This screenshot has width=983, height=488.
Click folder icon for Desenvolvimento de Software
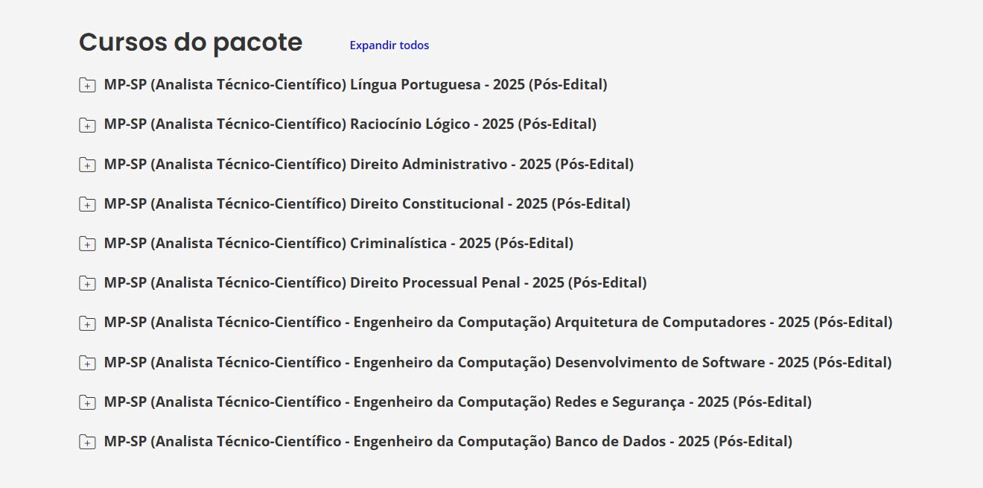pyautogui.click(x=87, y=363)
